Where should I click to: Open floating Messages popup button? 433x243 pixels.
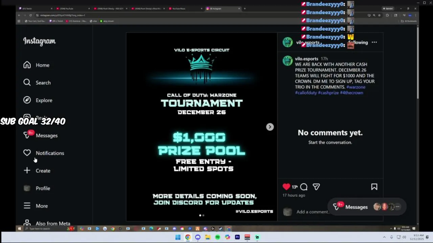pyautogui.click(x=367, y=207)
